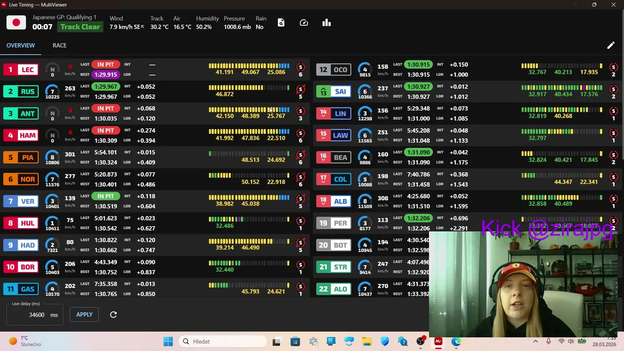The height and width of the screenshot is (351, 624).
Task: Click RUS's green last lap 1:29.967
Action: pyautogui.click(x=106, y=87)
